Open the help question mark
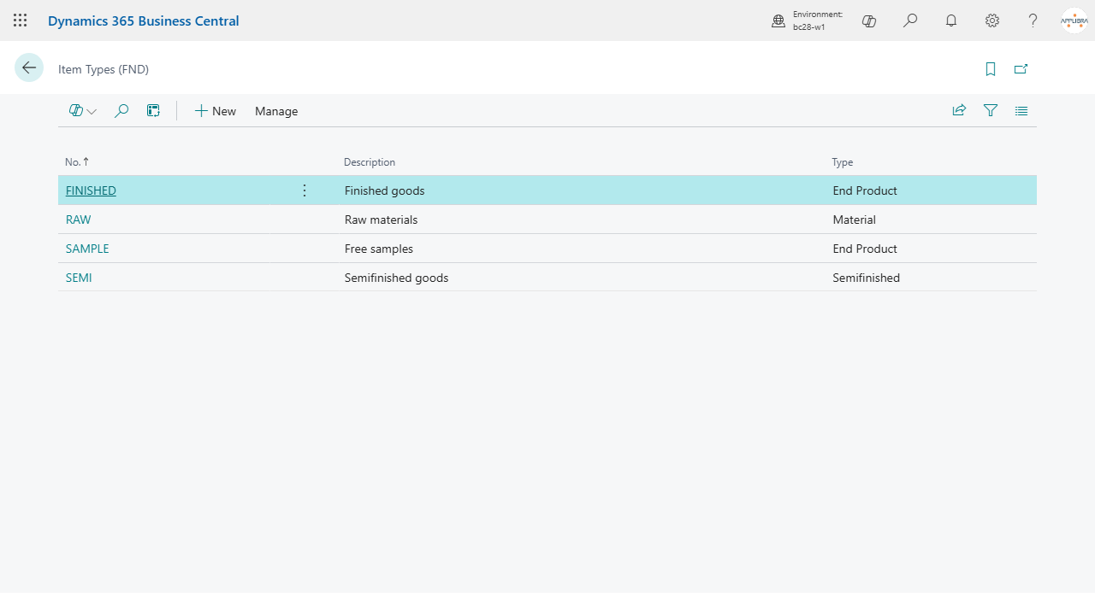The height and width of the screenshot is (615, 1095). [1033, 20]
